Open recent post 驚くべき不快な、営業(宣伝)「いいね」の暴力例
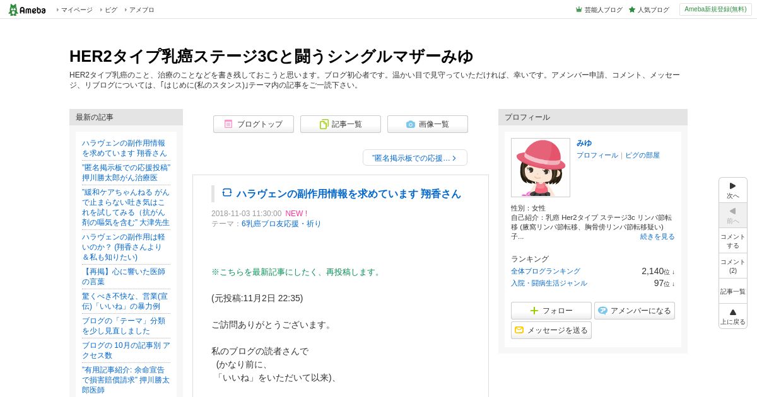 coord(125,301)
